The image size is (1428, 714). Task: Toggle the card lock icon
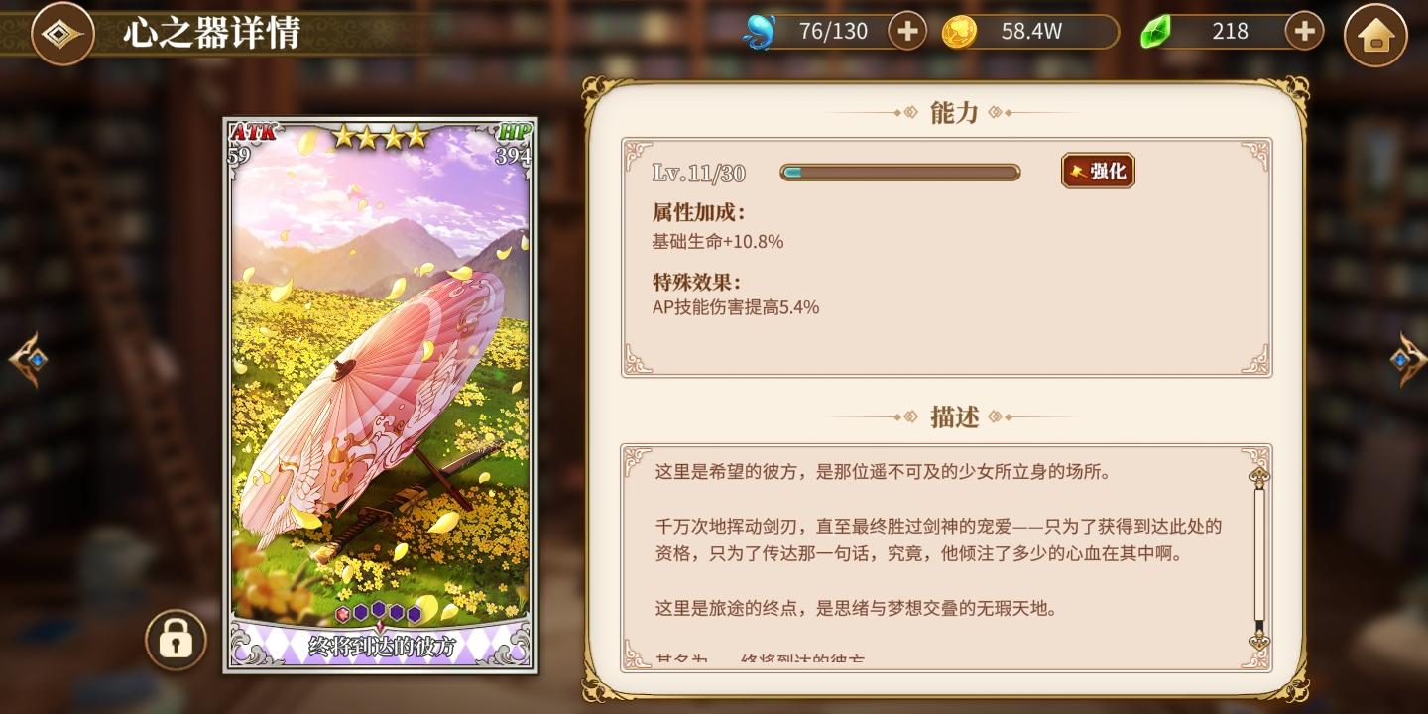[x=176, y=640]
